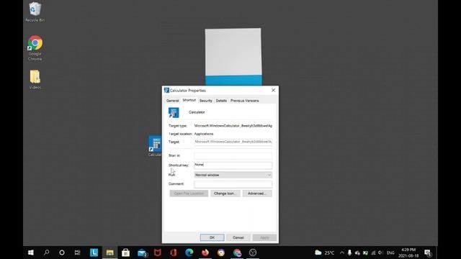The image size is (461, 259).
Task: Open the Recycle Bin desktop icon
Action: [35, 12]
